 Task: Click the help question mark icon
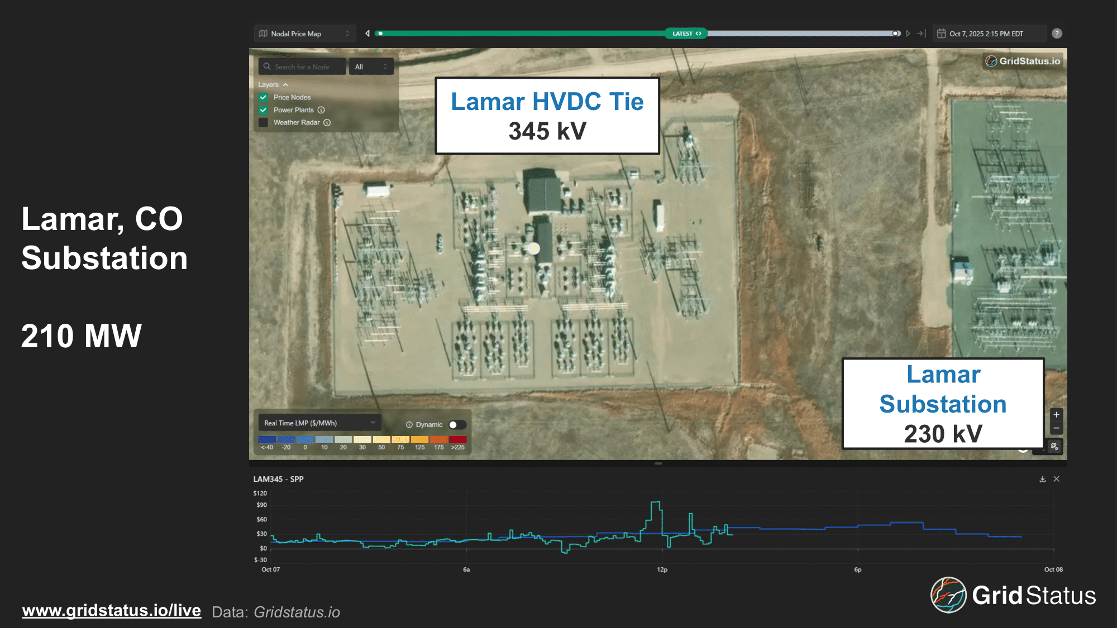1057,33
